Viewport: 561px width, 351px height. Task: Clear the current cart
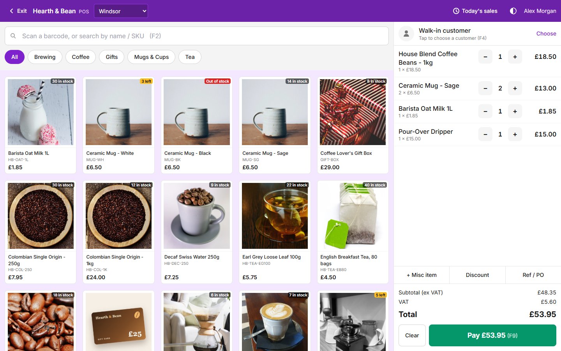tap(412, 335)
